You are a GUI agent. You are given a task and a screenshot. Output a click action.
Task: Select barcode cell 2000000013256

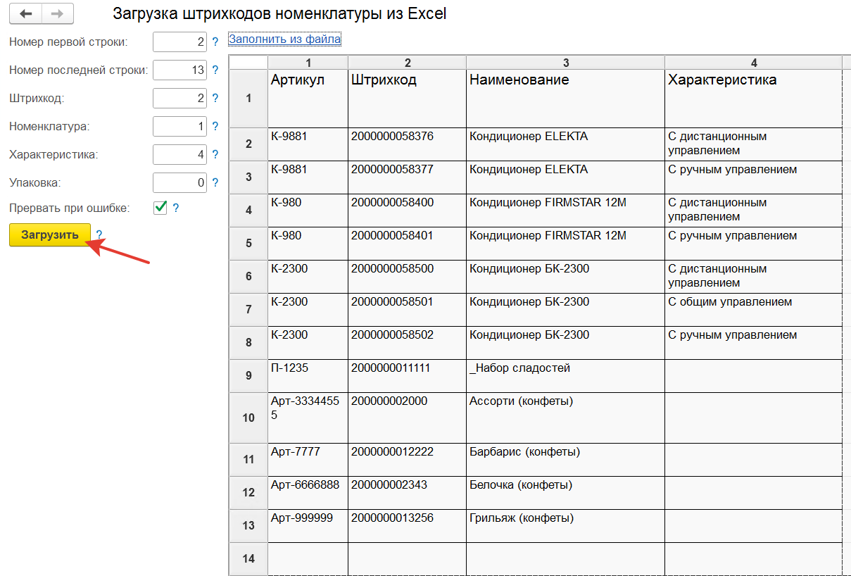coord(408,526)
